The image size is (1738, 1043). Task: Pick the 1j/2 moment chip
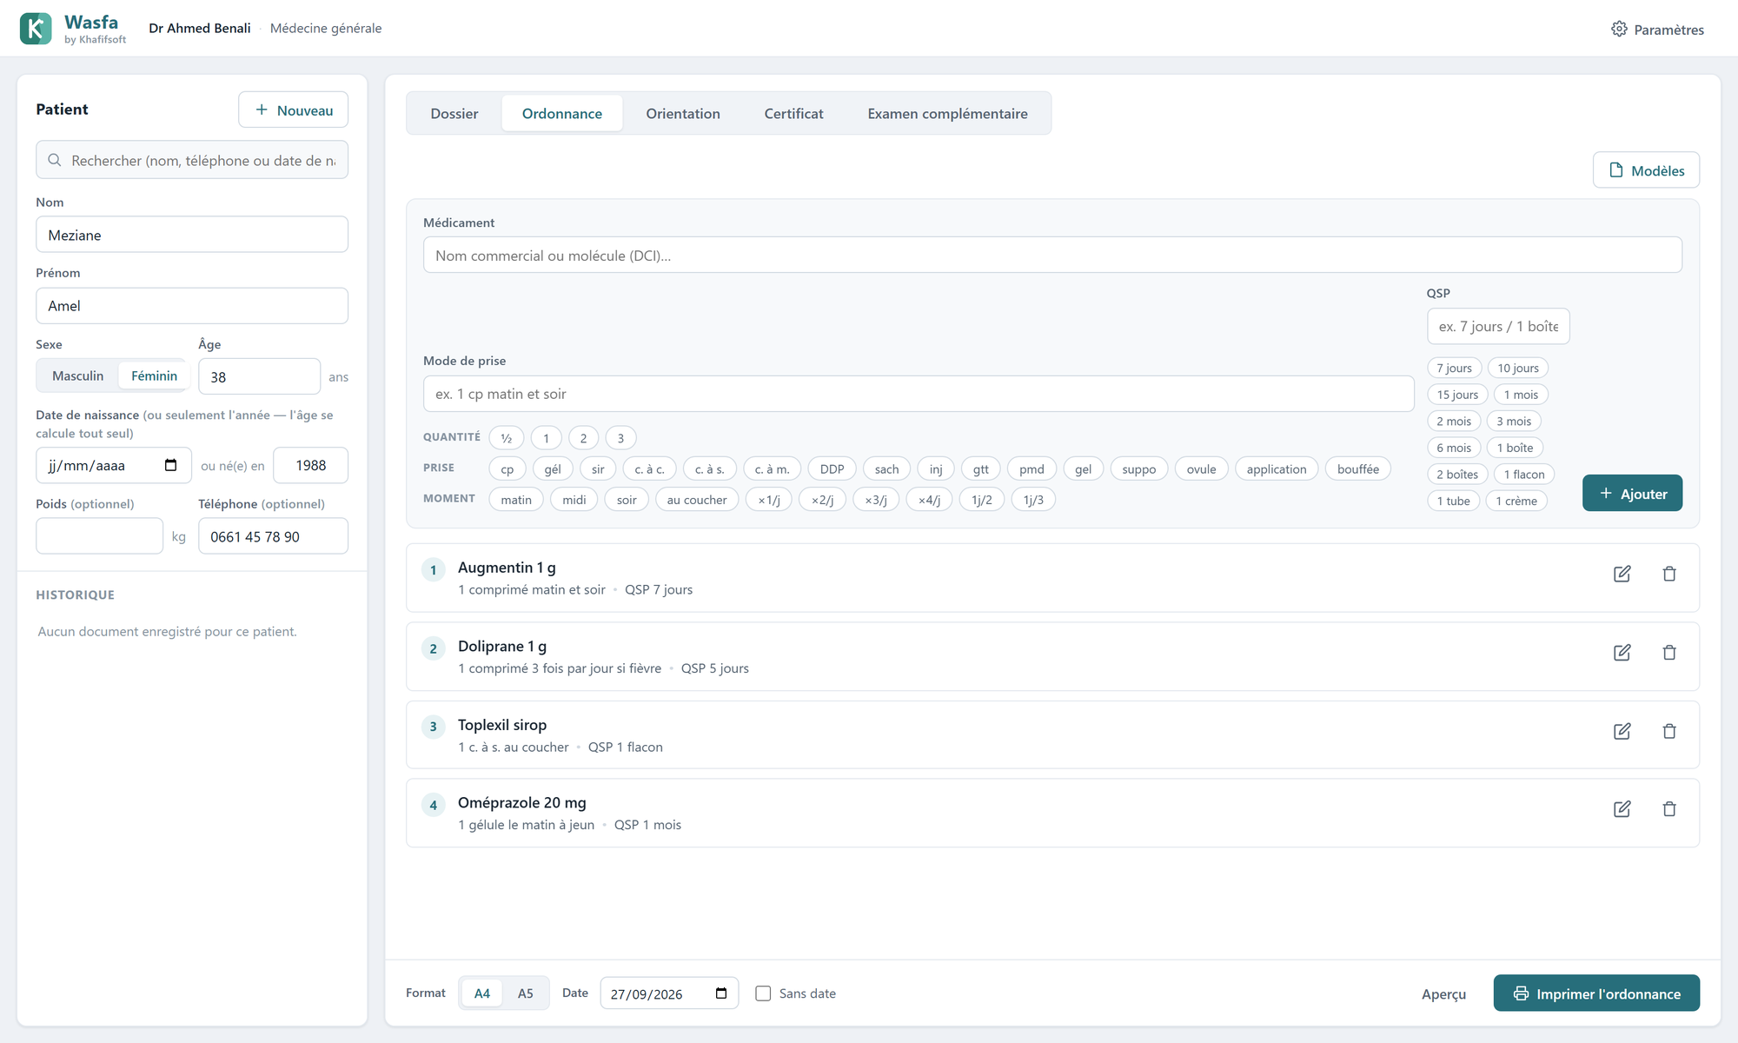[982, 500]
